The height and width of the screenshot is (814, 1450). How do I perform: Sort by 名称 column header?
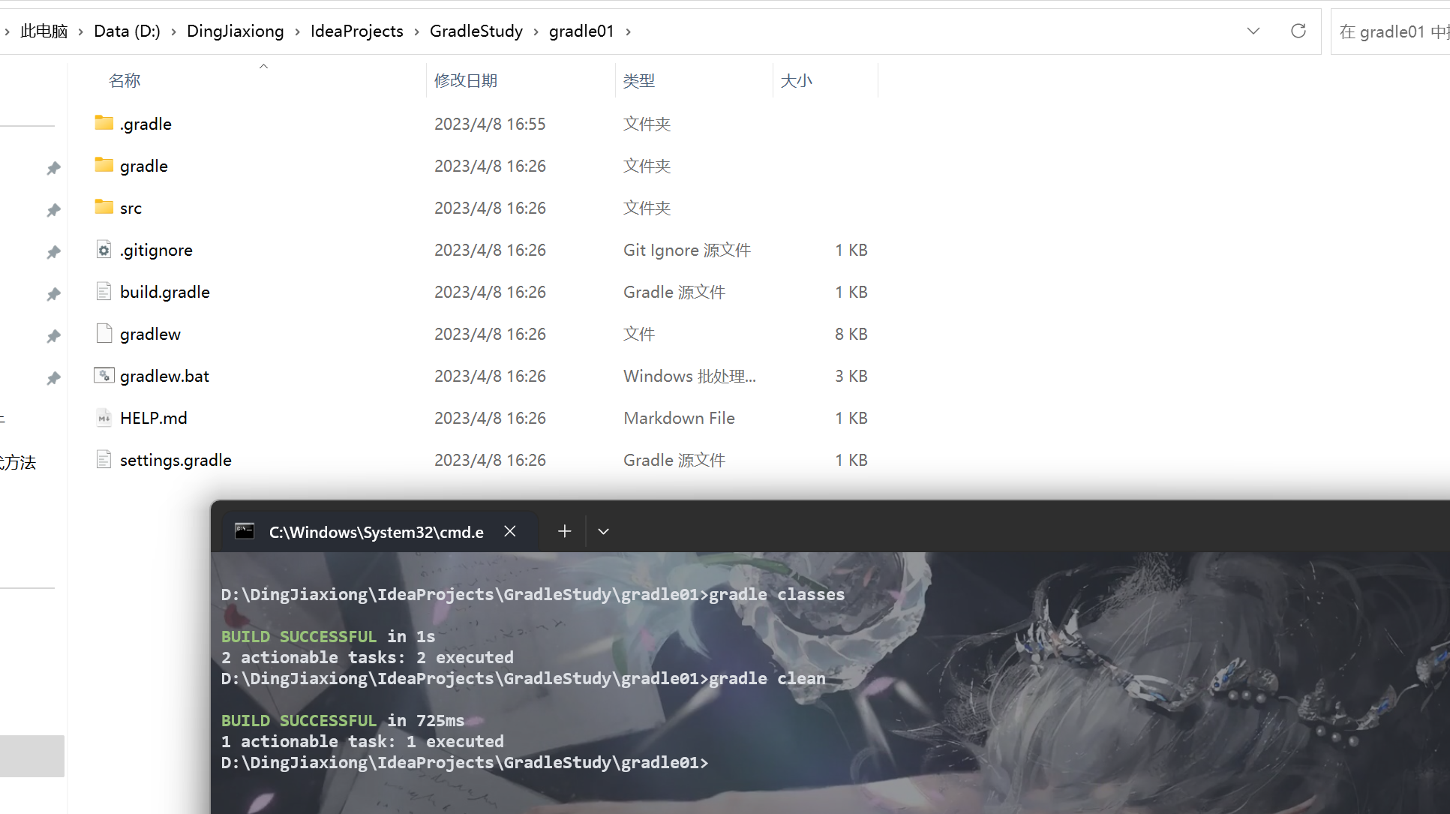(125, 80)
